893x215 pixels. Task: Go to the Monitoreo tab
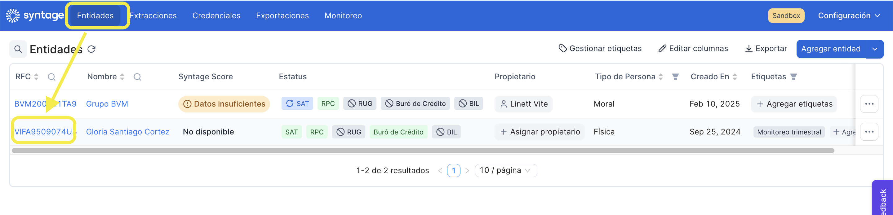343,15
